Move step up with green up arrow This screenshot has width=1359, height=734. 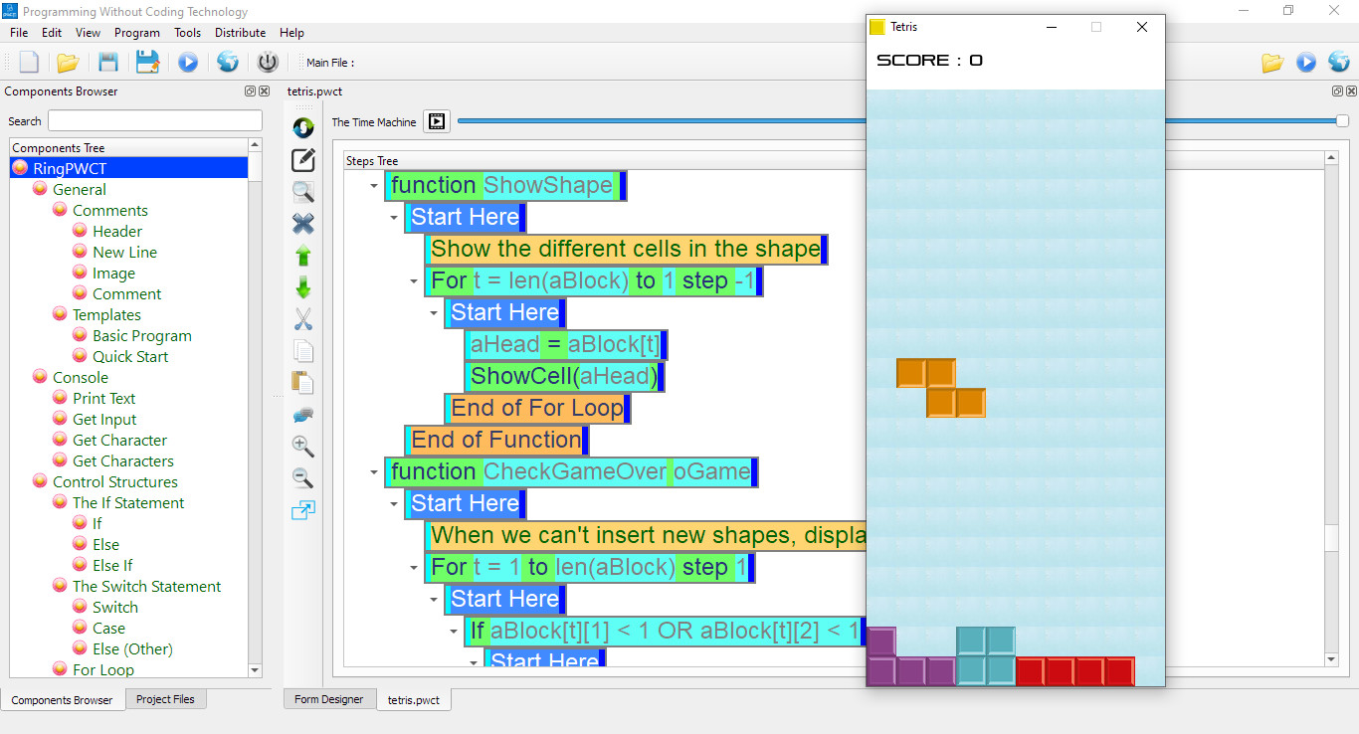[303, 256]
